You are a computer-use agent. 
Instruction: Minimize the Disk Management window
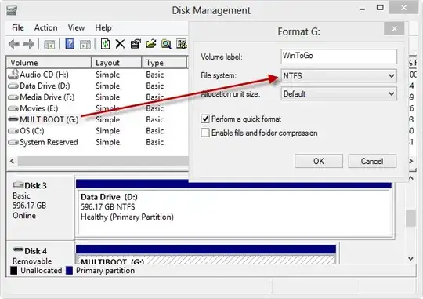[363, 9]
